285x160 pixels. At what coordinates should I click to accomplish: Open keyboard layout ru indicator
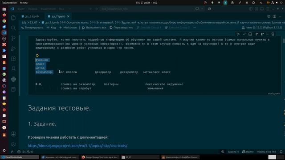coord(261,3)
